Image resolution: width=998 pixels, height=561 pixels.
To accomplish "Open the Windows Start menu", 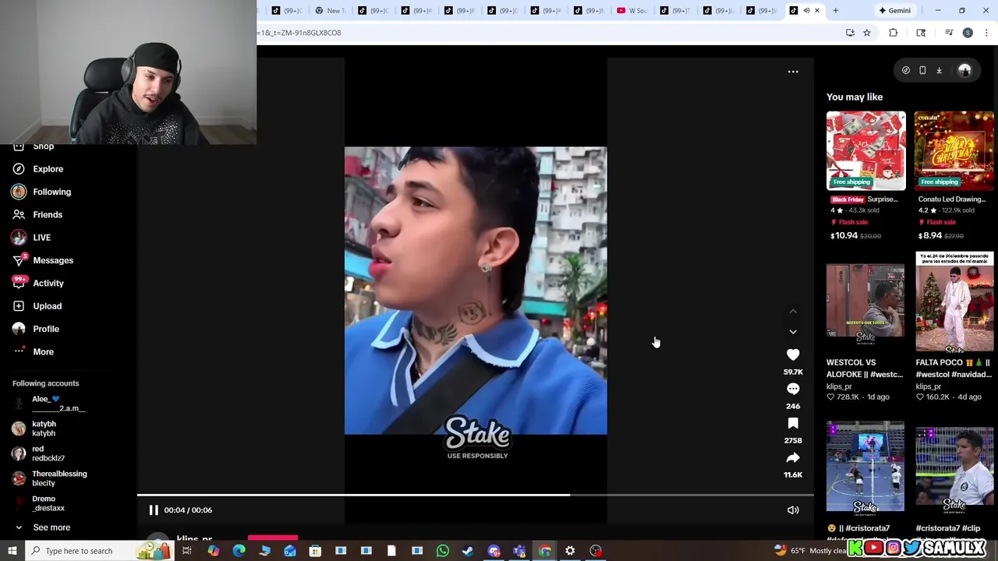I will tap(12, 551).
